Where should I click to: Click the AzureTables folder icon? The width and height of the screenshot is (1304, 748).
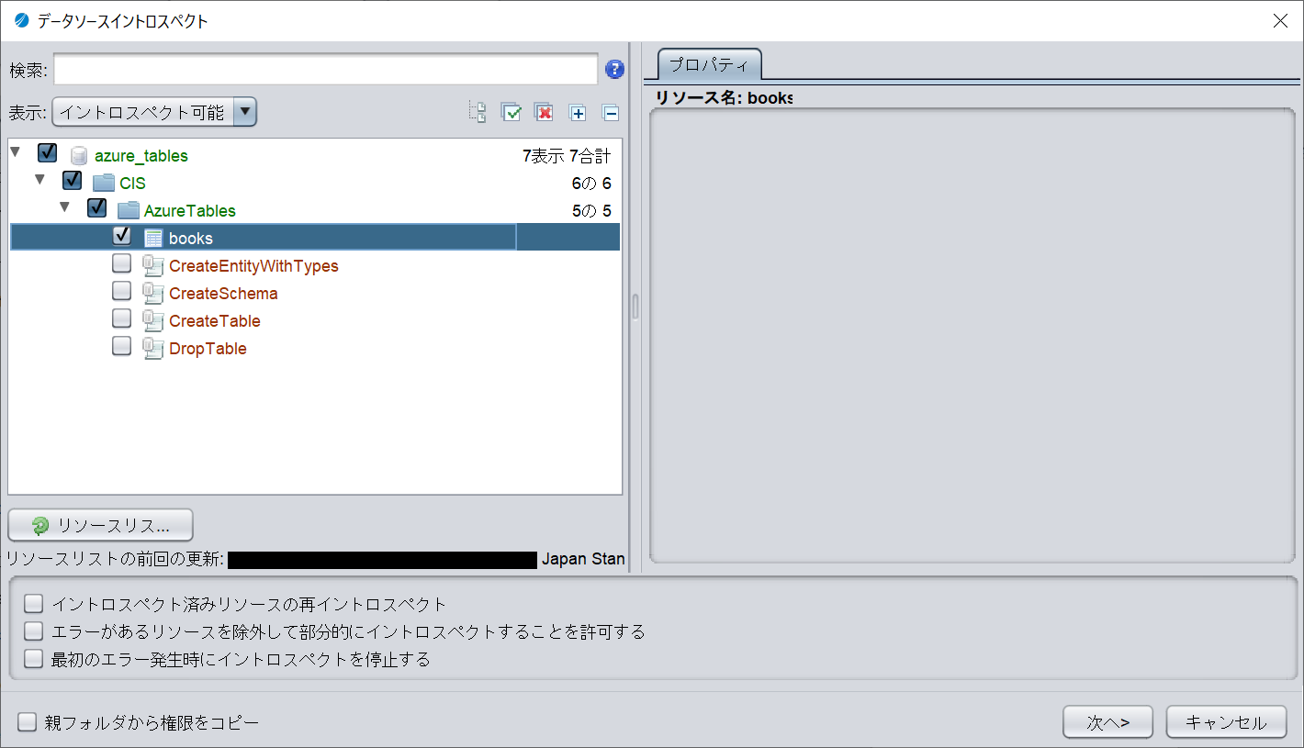(129, 210)
